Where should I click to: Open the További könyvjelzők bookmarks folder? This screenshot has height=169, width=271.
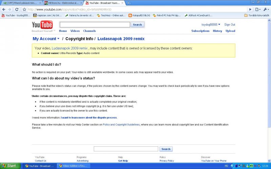pyautogui.click(x=257, y=15)
